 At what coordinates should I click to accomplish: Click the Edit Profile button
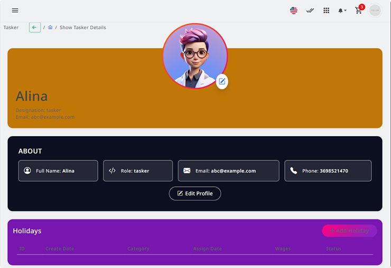[x=195, y=194]
